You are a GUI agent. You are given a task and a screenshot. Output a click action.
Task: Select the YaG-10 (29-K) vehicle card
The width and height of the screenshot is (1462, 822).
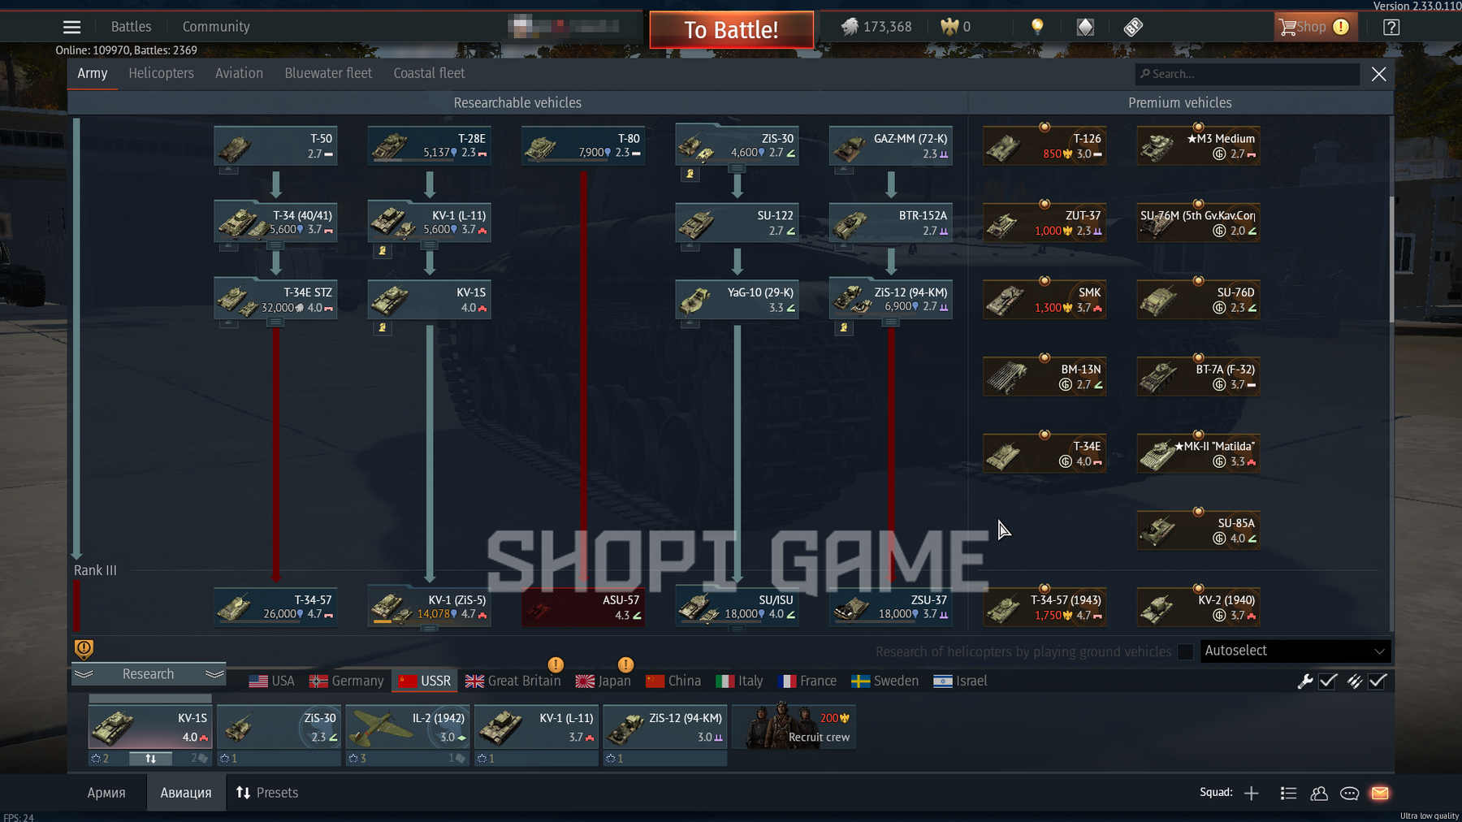click(737, 300)
